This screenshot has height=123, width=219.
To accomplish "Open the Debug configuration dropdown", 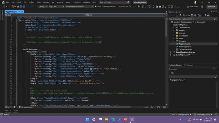I will pos(43,6).
